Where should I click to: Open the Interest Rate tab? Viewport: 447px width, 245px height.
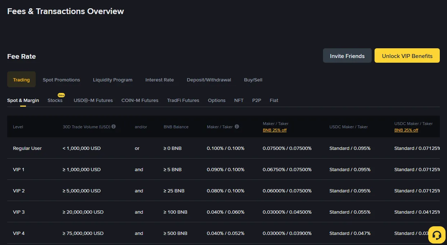159,80
